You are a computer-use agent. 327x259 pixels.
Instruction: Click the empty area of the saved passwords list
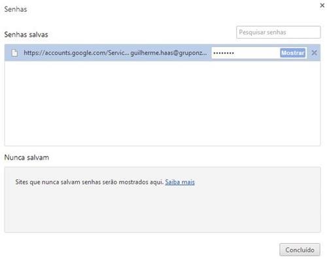point(162,103)
